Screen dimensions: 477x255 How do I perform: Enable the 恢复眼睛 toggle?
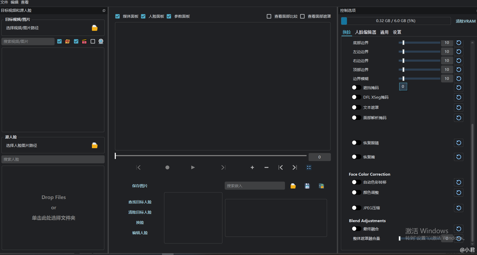pyautogui.click(x=356, y=143)
